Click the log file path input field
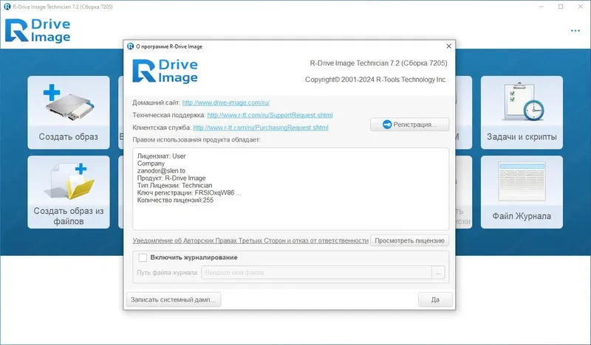 click(x=316, y=273)
